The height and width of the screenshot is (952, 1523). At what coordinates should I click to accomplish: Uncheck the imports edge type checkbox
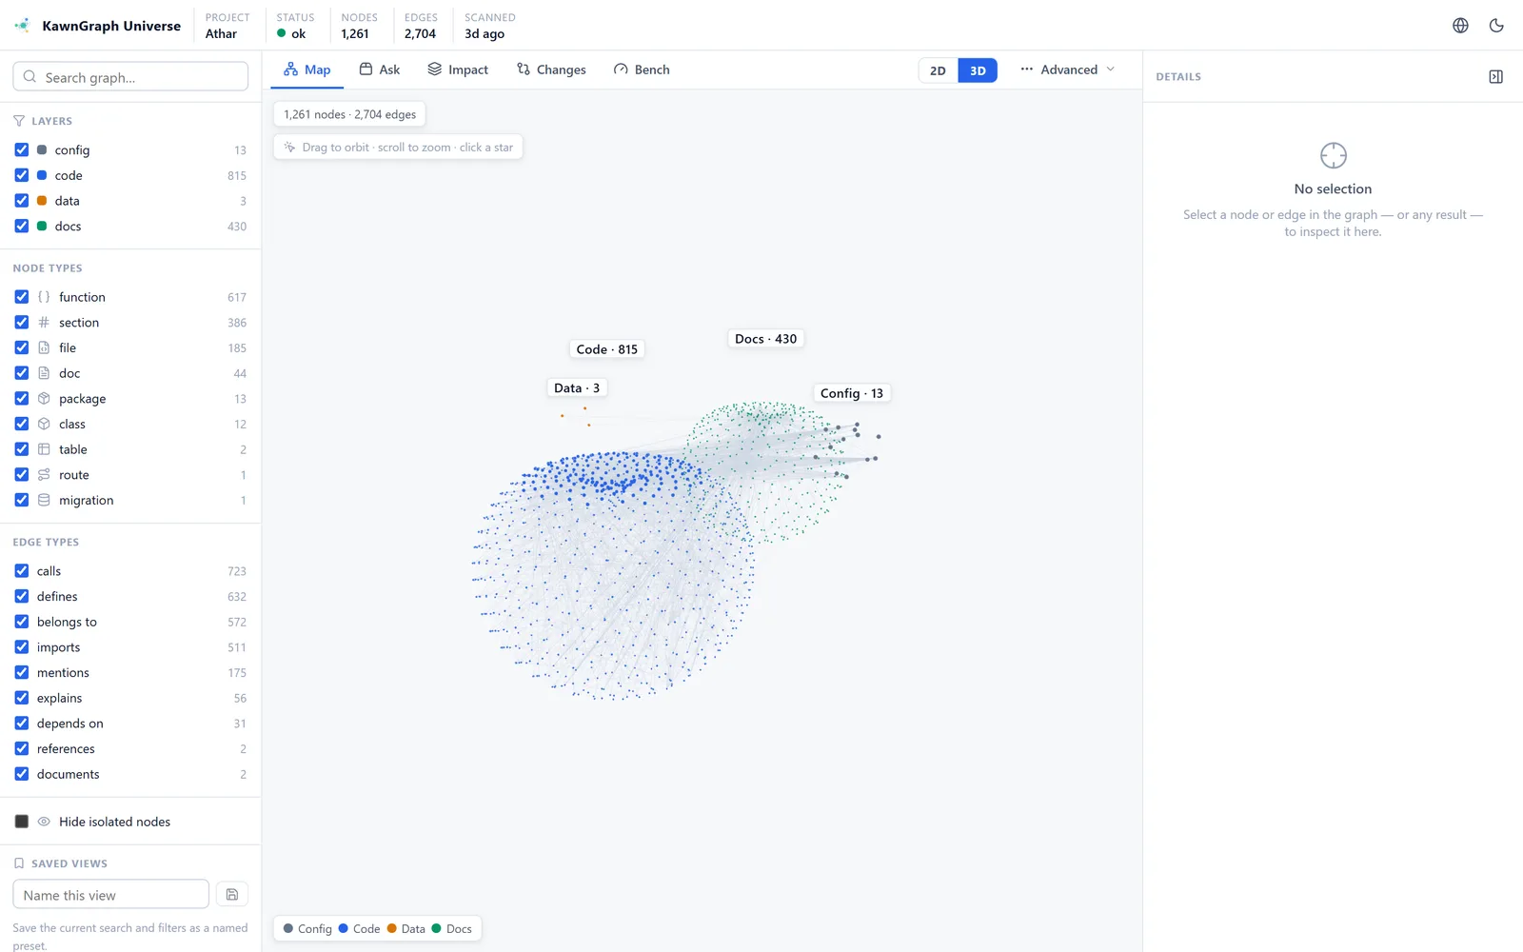click(x=22, y=647)
